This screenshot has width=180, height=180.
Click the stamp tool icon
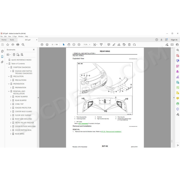(x=124, y=44)
